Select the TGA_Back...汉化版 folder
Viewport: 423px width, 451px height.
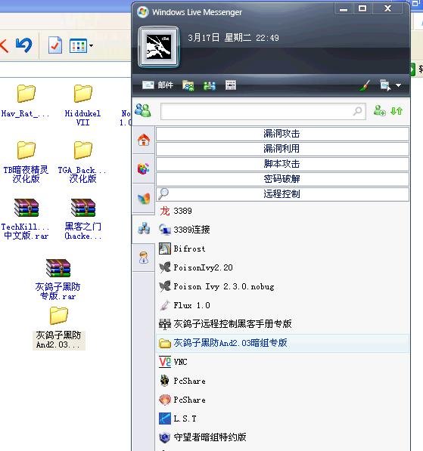pos(82,162)
